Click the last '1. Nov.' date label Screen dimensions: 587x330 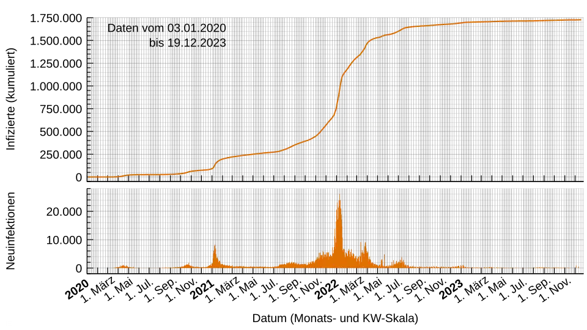pos(558,291)
